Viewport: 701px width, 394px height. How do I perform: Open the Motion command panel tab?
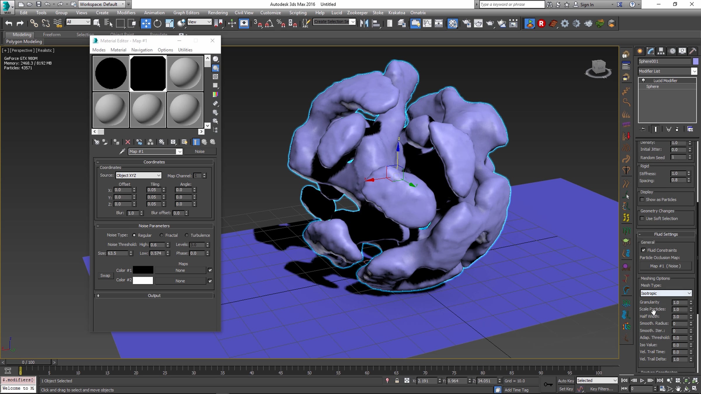click(672, 51)
